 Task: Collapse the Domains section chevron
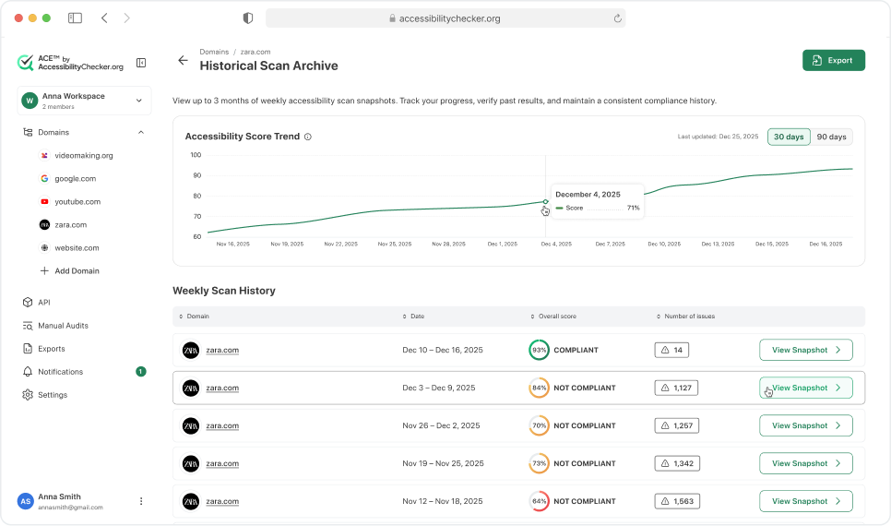pos(141,133)
